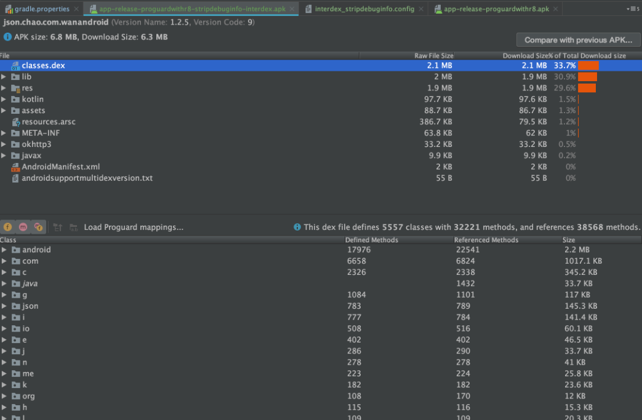Select the c package row label
This screenshot has height=420, width=642.
24,272
